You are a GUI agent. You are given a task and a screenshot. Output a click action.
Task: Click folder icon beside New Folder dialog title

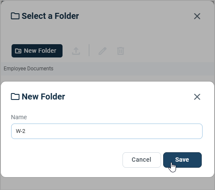(x=15, y=97)
